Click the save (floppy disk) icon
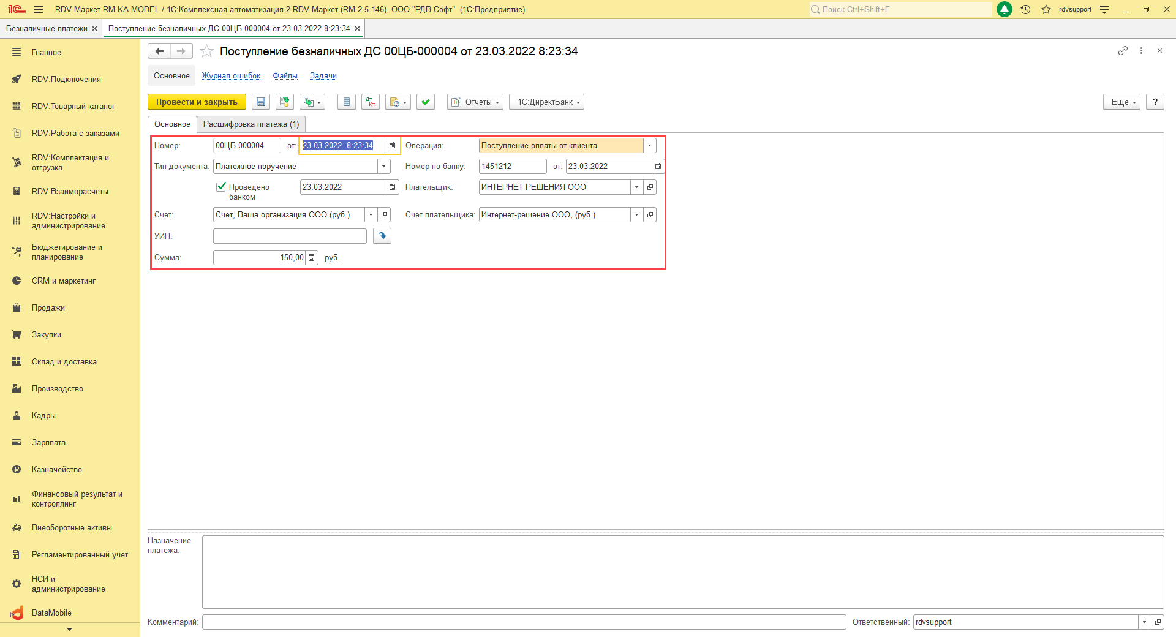Image resolution: width=1176 pixels, height=637 pixels. click(x=261, y=102)
